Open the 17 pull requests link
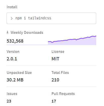Screen dimensions: 104x106 [54, 101]
